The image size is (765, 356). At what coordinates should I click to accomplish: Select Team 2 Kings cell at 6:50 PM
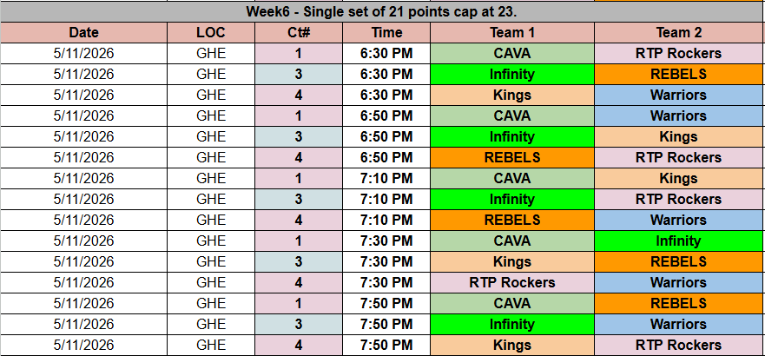679,136
